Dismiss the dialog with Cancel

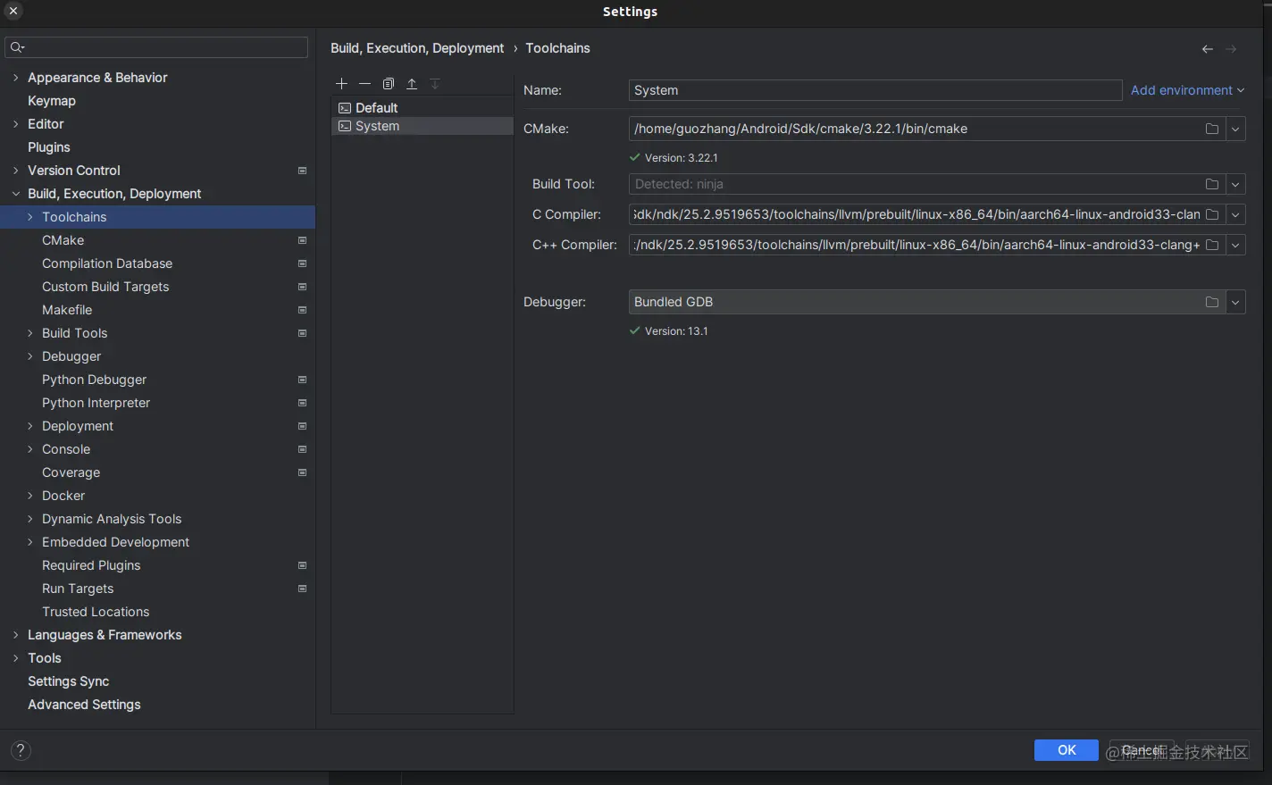[1141, 750]
